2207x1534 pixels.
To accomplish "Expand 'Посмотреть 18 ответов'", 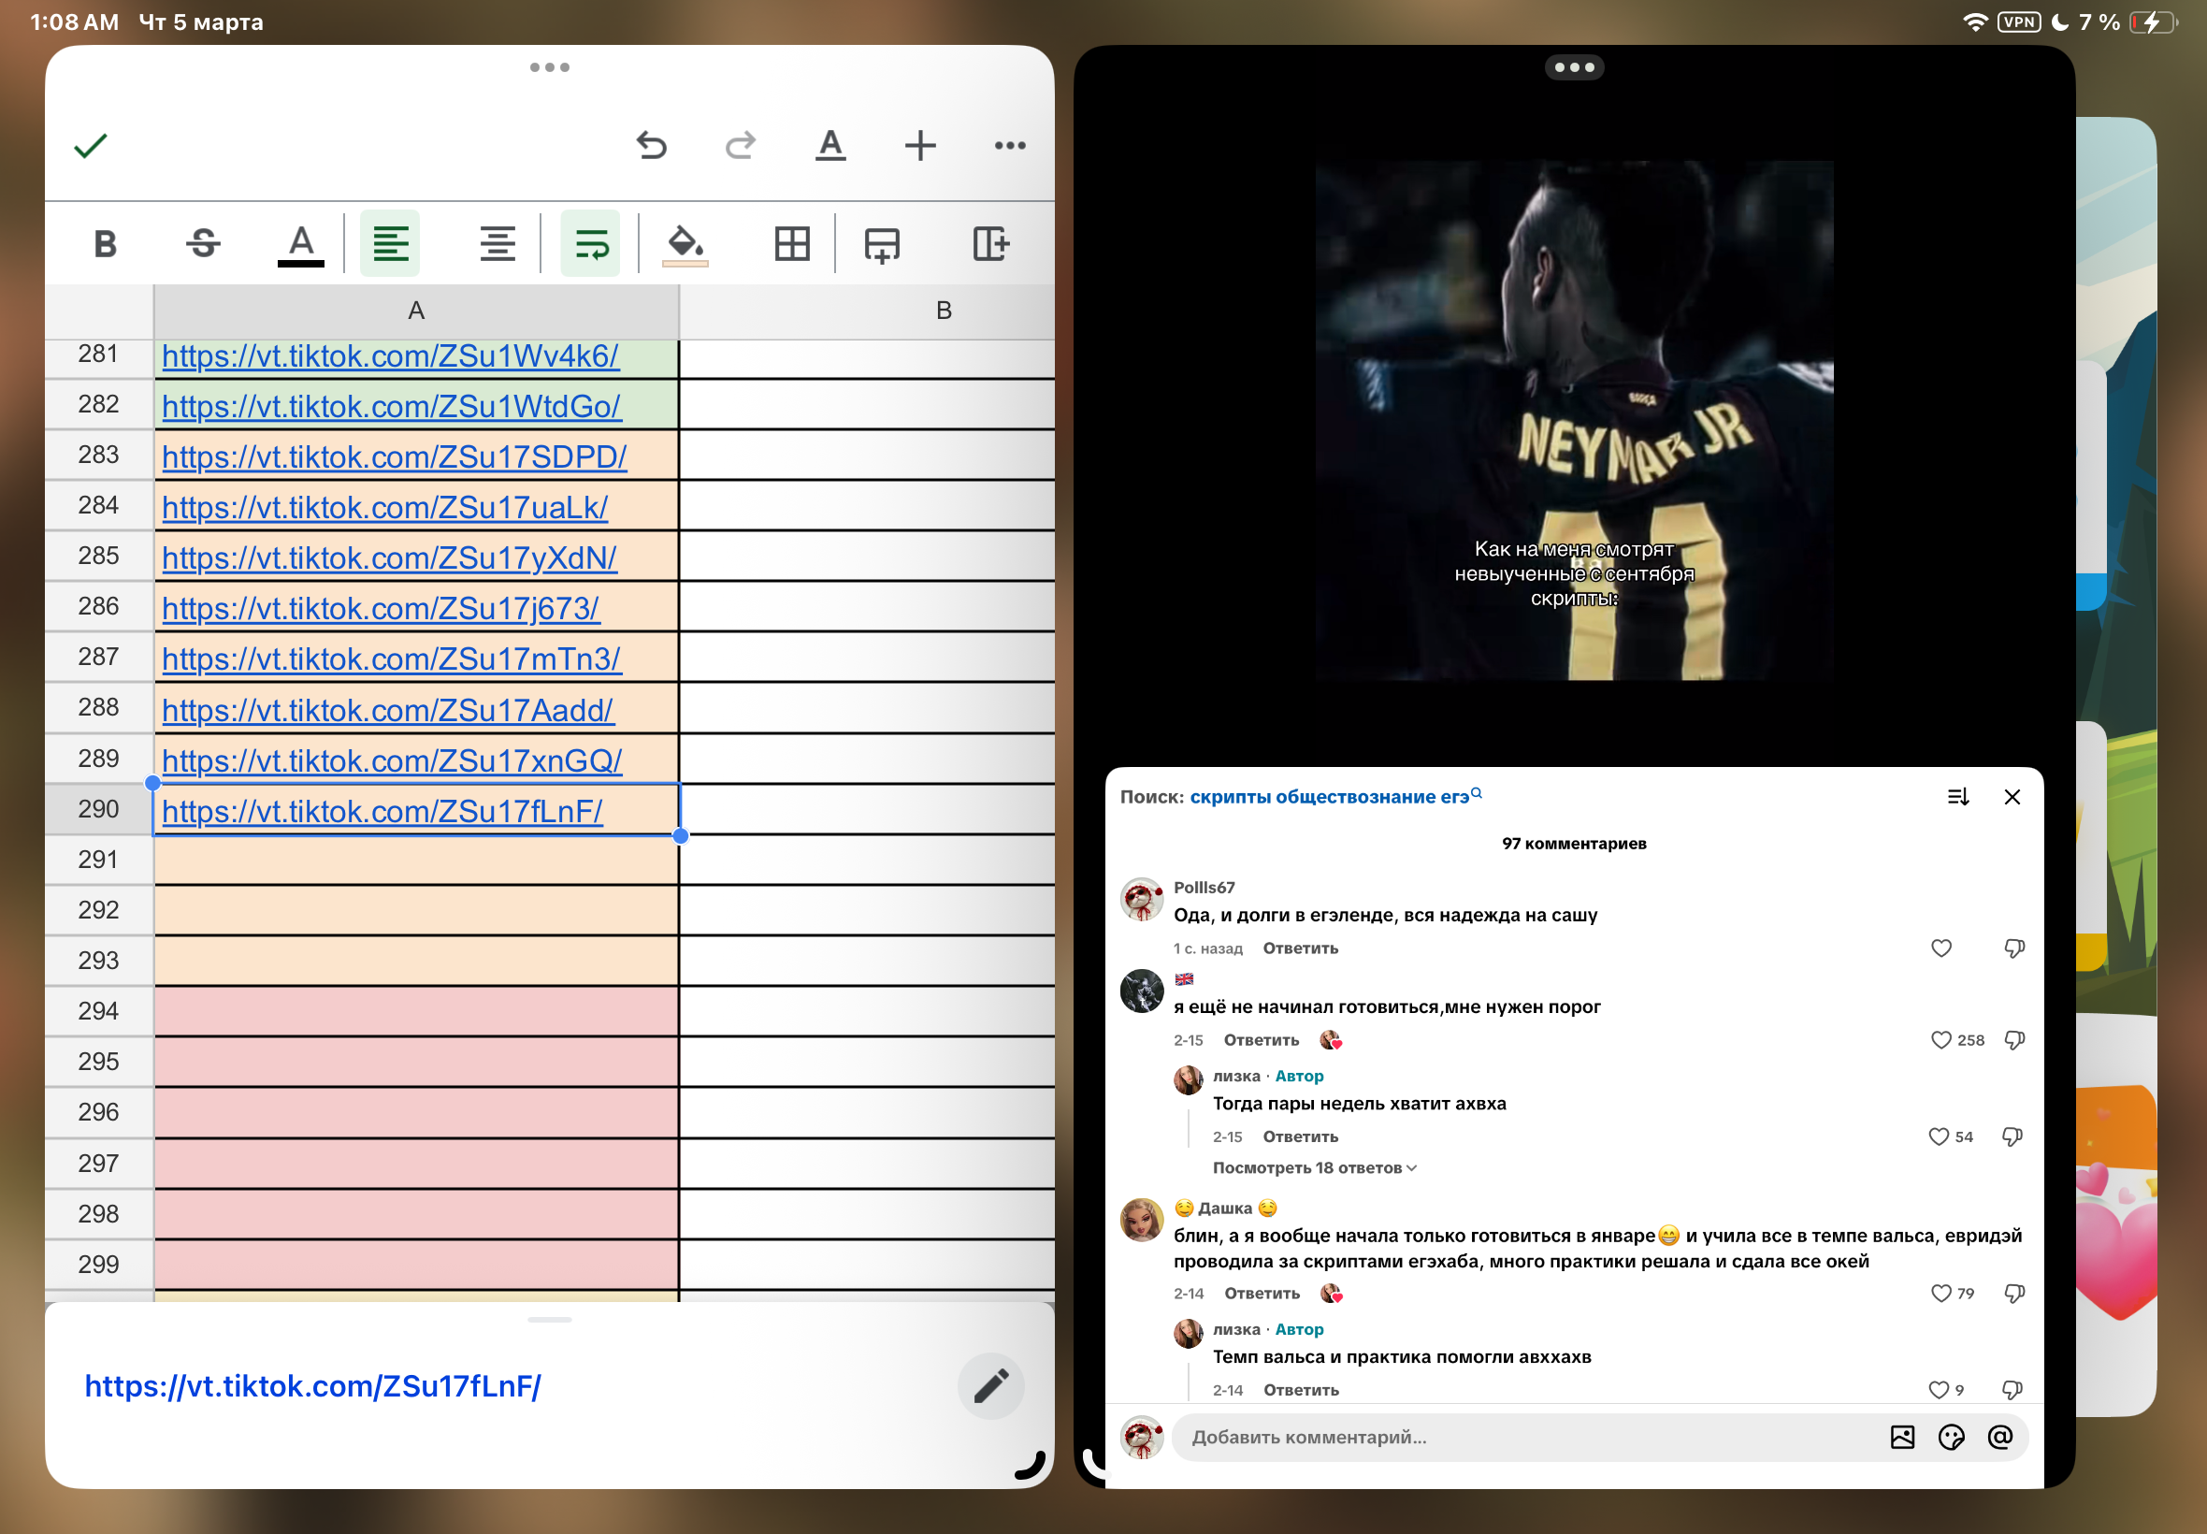I will 1315,1167.
